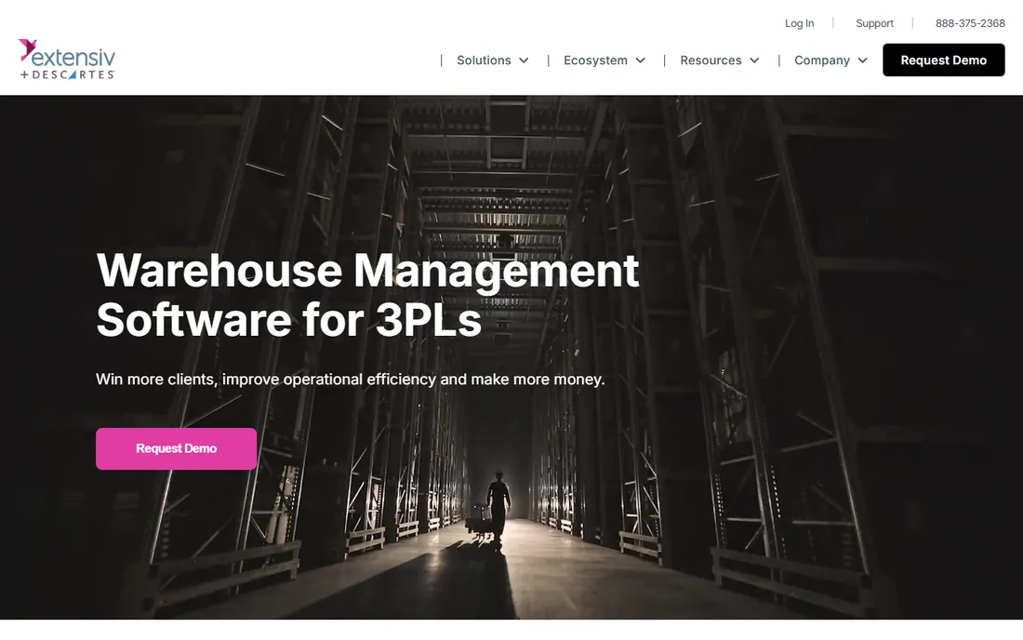
Task: Expand the Ecosystem chevron arrow
Action: 640,60
